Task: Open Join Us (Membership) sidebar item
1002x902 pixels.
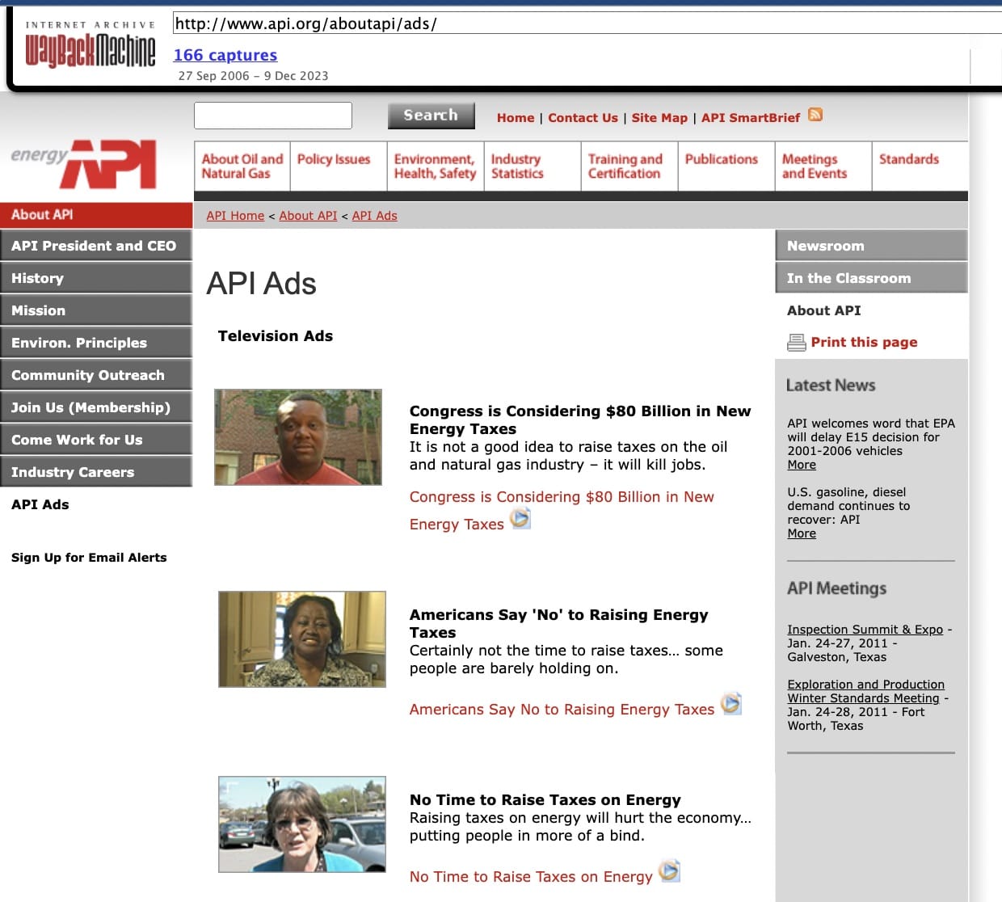Action: [96, 407]
